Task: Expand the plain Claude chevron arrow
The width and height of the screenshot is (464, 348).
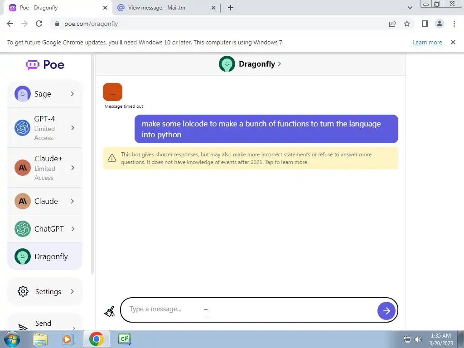Action: point(72,201)
